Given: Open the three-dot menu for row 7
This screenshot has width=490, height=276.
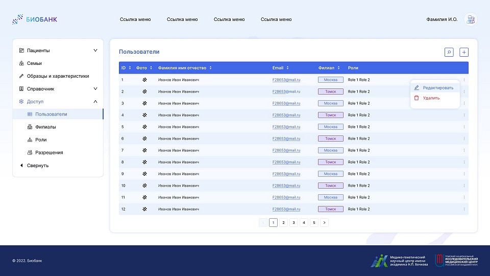Looking at the screenshot, I should 464,150.
